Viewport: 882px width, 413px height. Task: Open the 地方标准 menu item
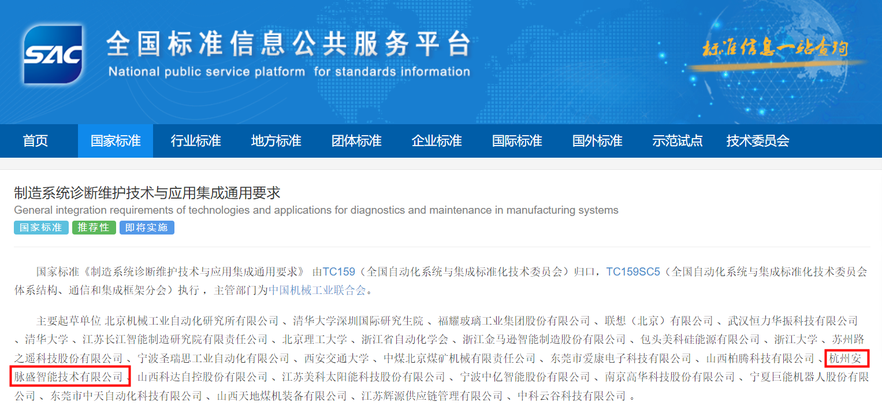tap(276, 141)
